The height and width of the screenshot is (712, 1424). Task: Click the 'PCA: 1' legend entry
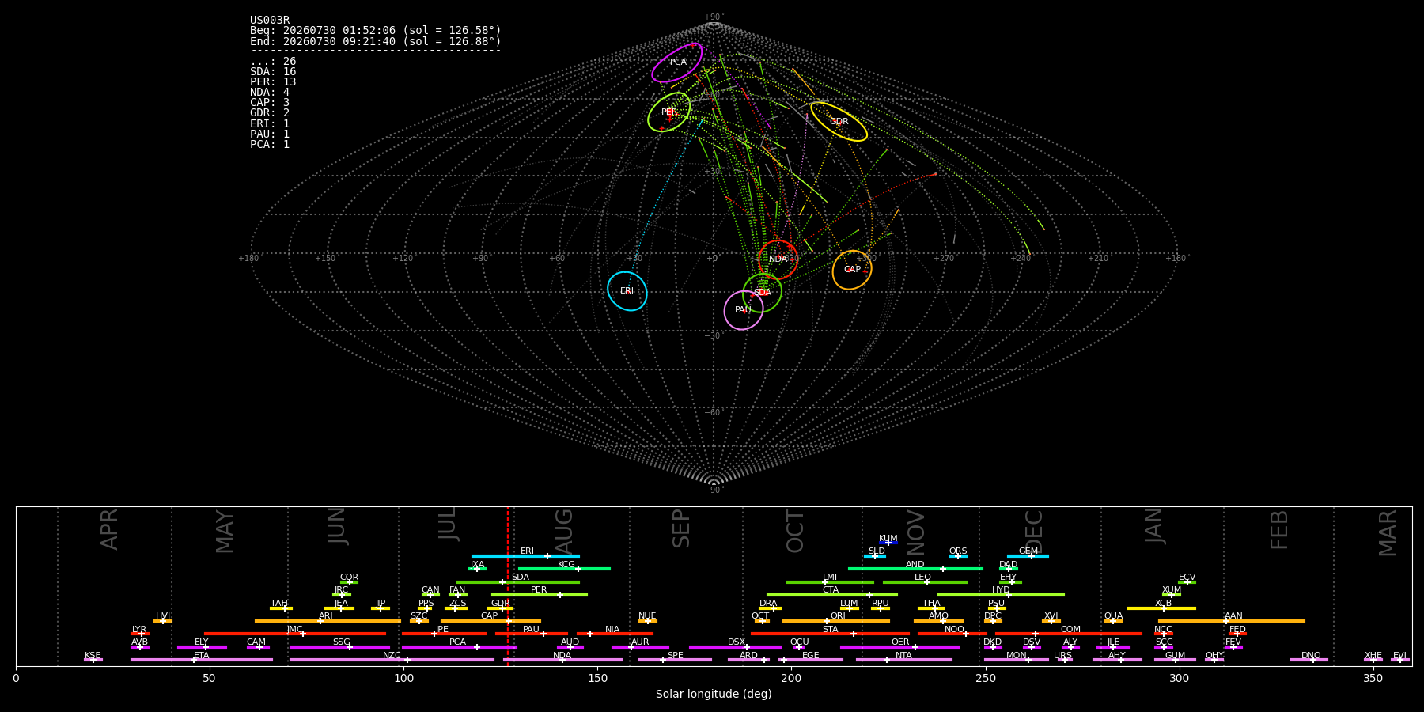[x=270, y=144]
